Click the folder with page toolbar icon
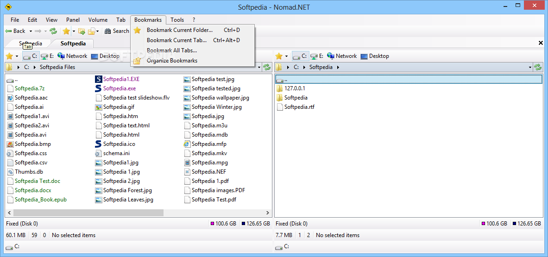The width and height of the screenshot is (548, 257). [x=92, y=31]
